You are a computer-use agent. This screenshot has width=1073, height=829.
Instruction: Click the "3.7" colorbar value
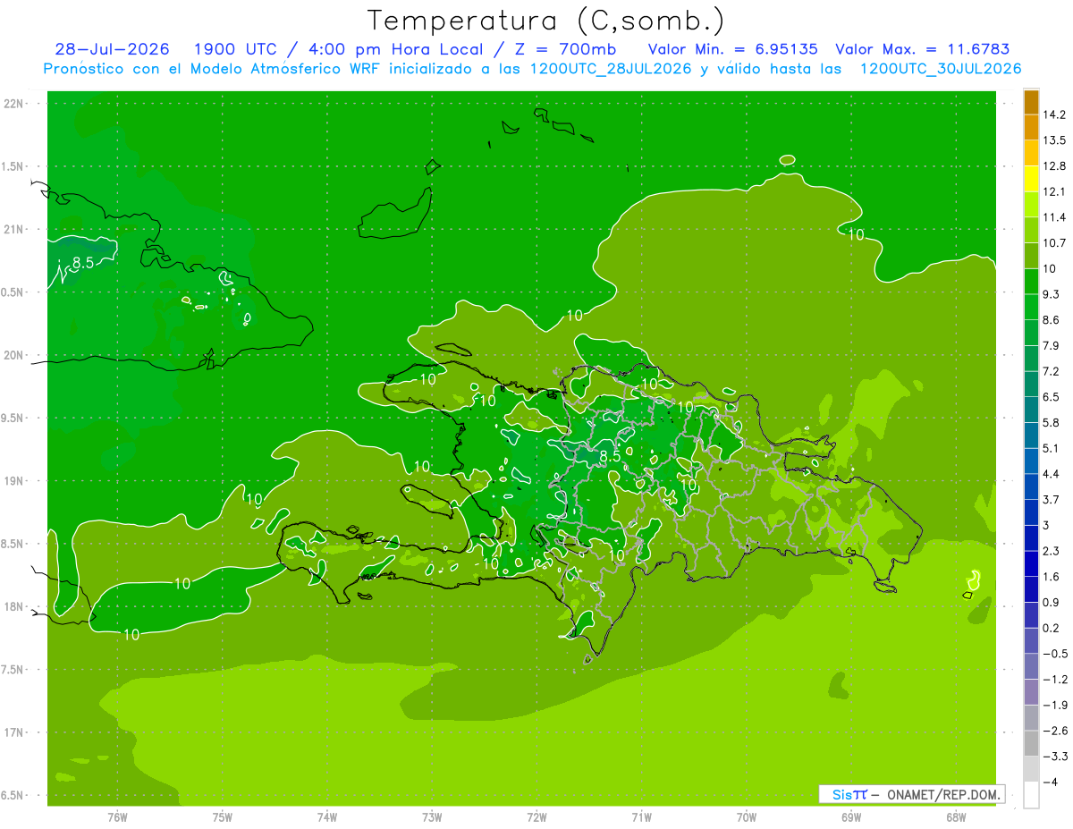[x=1052, y=499]
